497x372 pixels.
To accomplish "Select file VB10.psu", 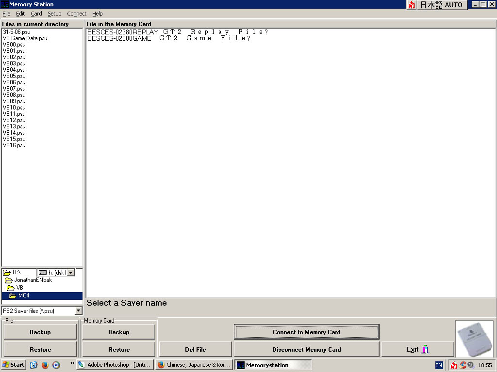I will [x=14, y=108].
